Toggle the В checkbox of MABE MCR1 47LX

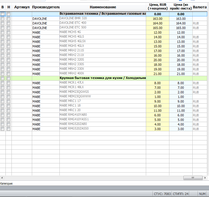2,83
